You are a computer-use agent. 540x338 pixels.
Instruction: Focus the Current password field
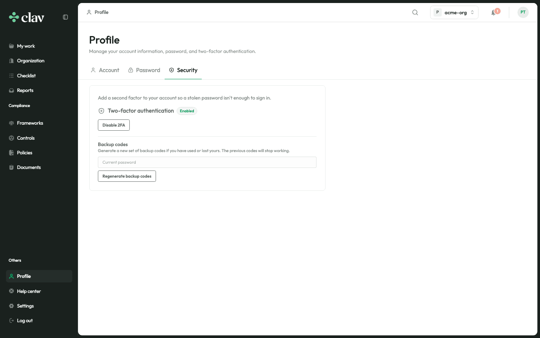point(207,162)
